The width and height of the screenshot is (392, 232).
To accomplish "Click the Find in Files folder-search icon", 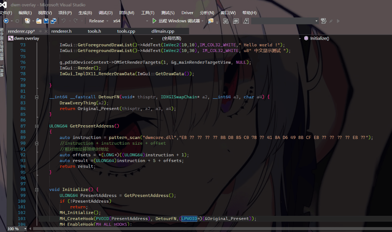I will (x=211, y=21).
